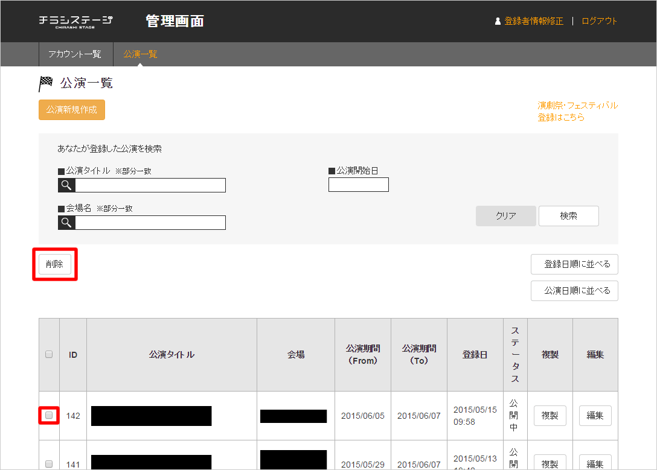Sort using 公演日順に並べる button
Image resolution: width=657 pixels, height=470 pixels.
(x=574, y=291)
